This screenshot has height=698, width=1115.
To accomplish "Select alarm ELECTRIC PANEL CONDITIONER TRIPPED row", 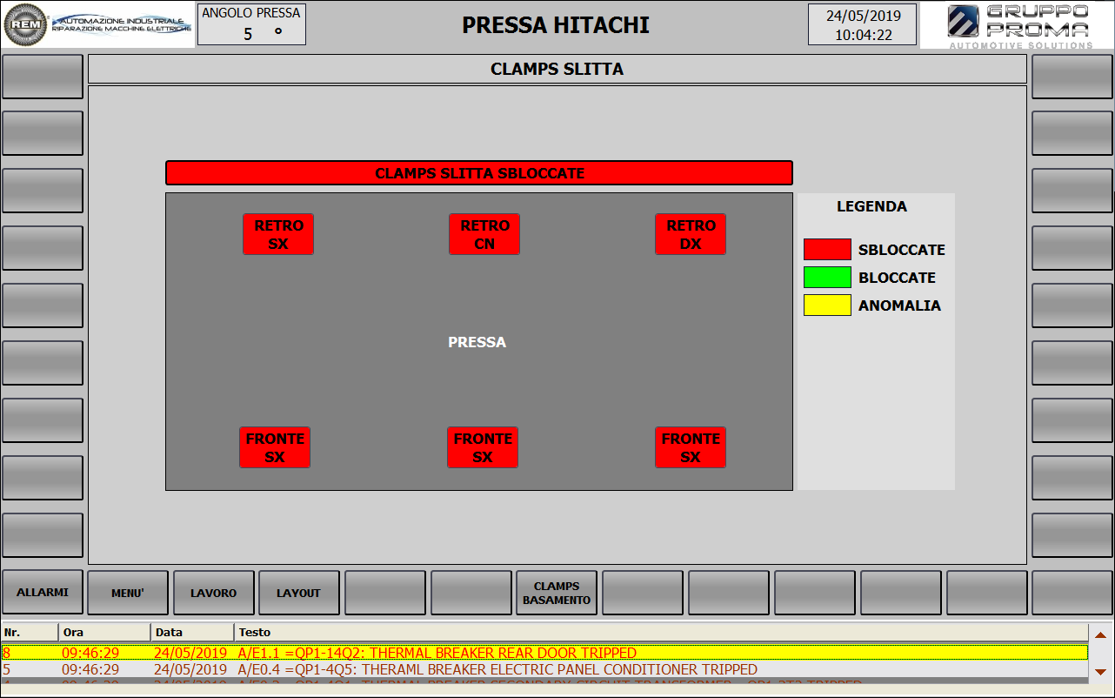I will pyautogui.click(x=544, y=670).
